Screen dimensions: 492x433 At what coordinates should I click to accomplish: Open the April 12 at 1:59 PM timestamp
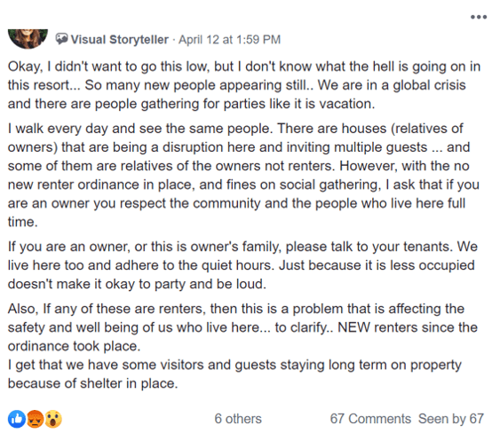pos(229,40)
